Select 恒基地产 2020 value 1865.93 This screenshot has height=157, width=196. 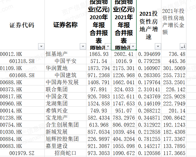(99, 54)
